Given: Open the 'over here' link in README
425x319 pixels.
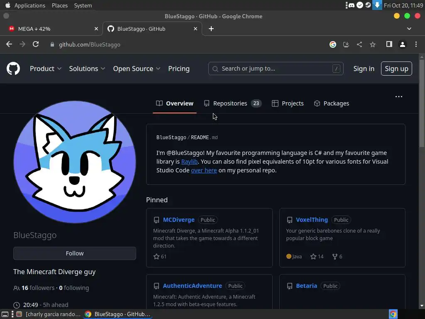Looking at the screenshot, I should [x=204, y=170].
